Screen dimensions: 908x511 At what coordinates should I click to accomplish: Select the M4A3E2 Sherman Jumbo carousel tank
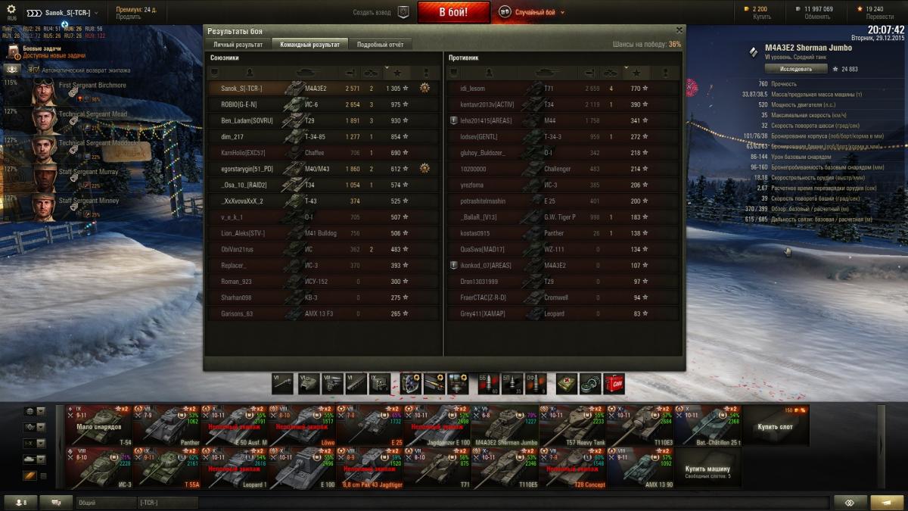coord(505,425)
